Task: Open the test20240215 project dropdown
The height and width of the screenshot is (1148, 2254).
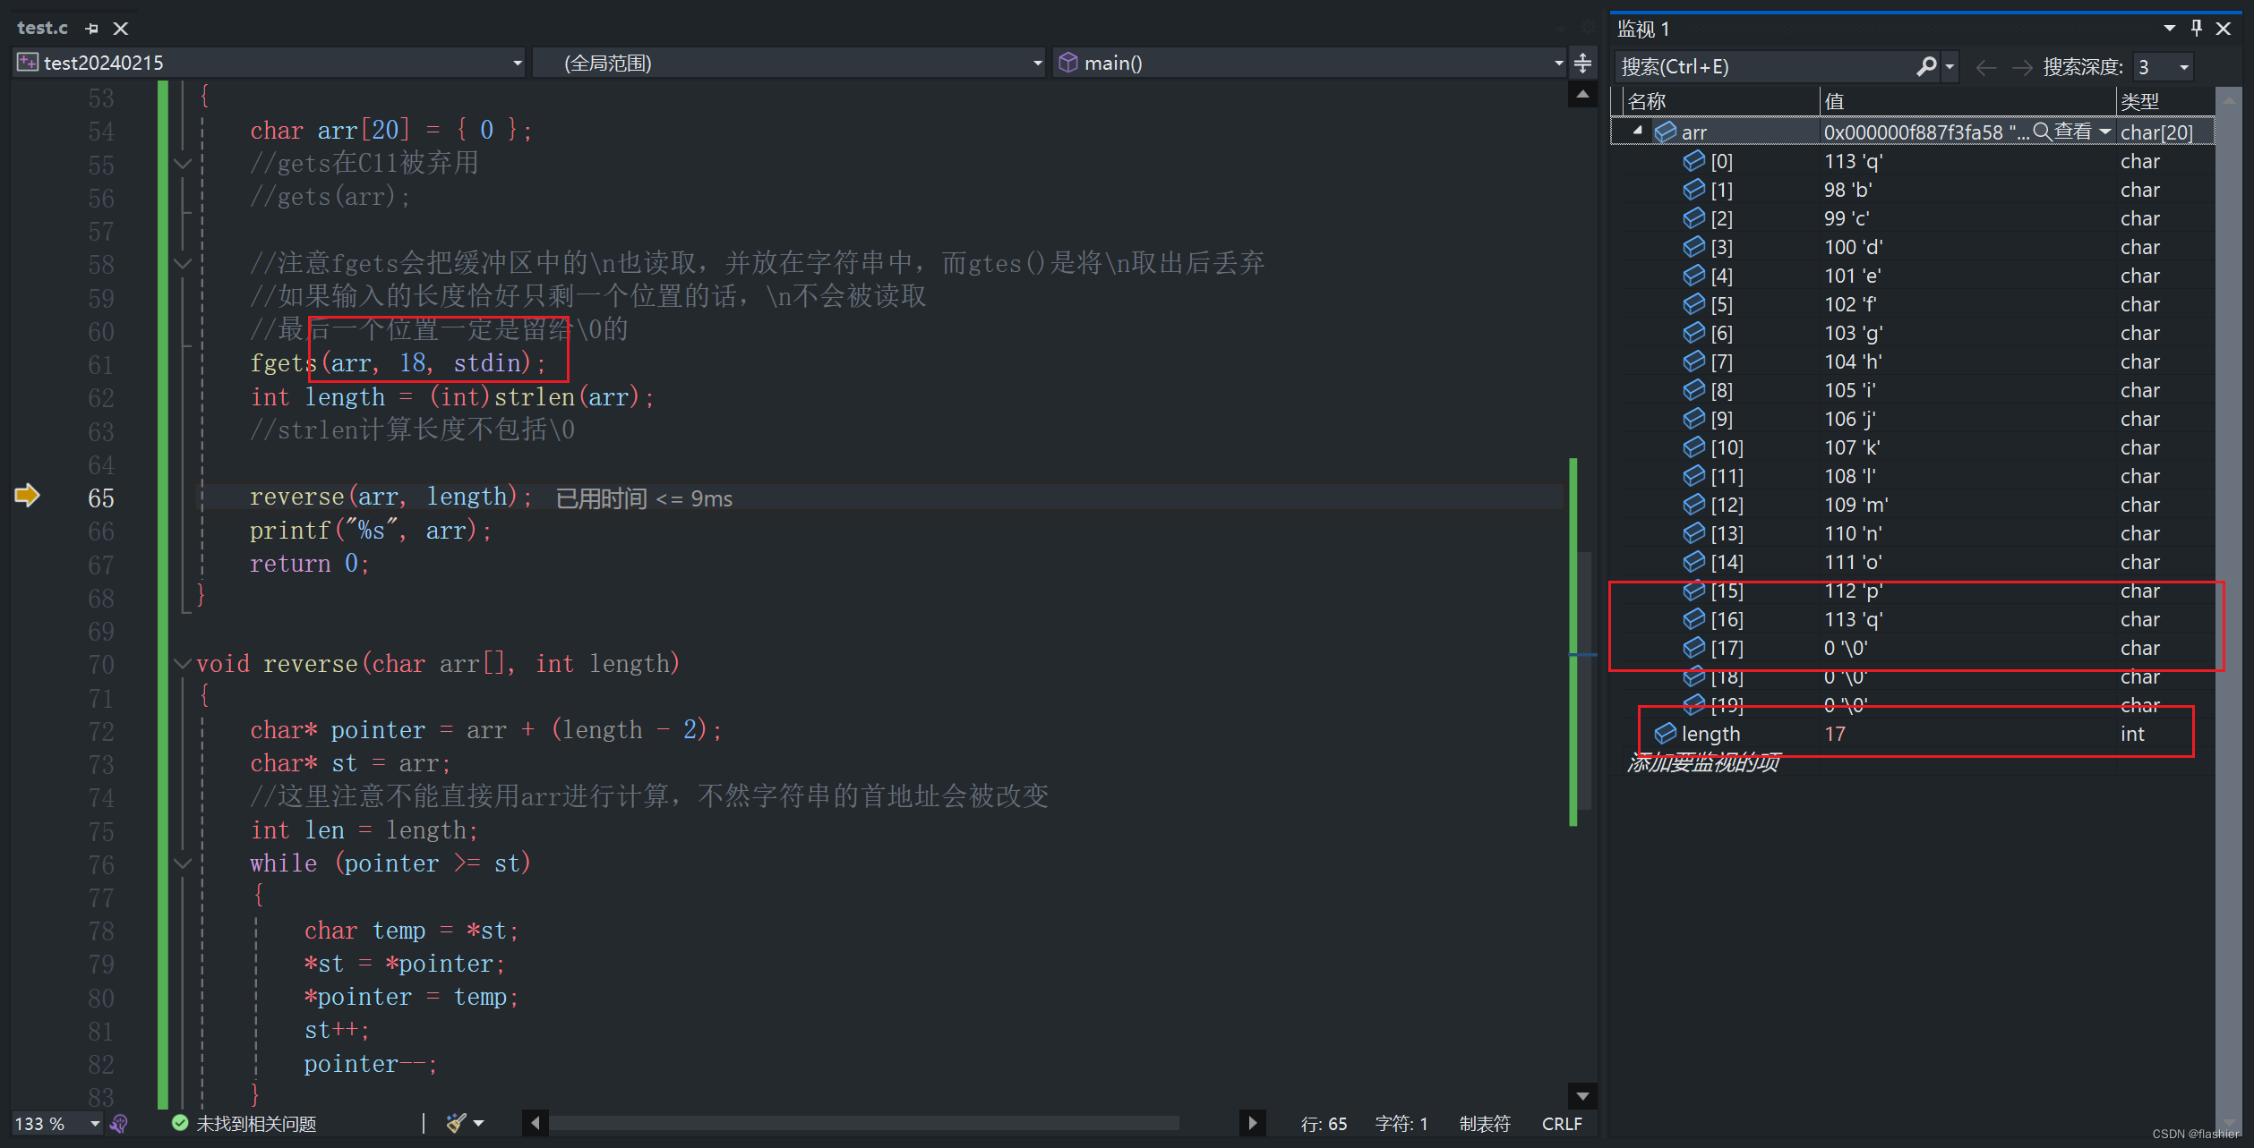Action: 517,64
